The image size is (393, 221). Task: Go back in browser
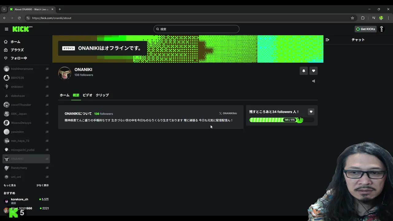click(x=4, y=18)
